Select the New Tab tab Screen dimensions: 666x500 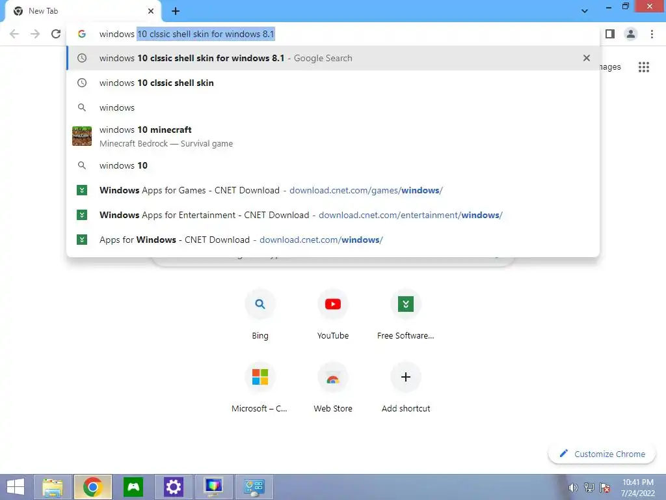83,11
